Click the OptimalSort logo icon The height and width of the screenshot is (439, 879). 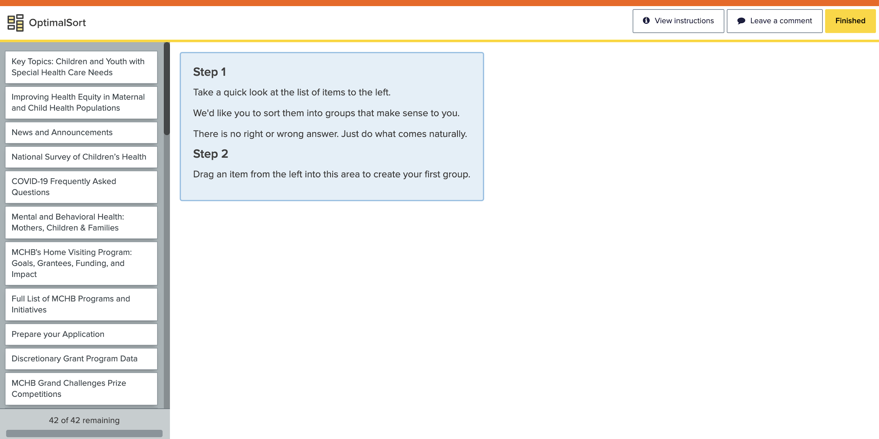pyautogui.click(x=15, y=23)
